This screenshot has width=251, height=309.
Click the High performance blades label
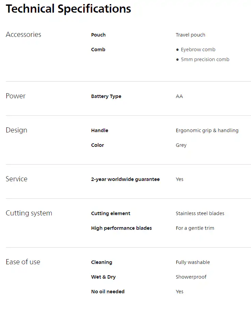point(121,228)
